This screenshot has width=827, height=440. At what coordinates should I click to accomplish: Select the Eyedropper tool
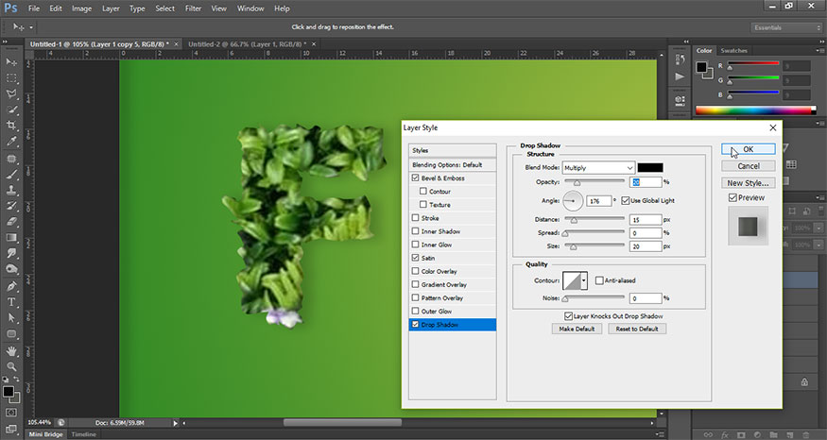point(12,142)
